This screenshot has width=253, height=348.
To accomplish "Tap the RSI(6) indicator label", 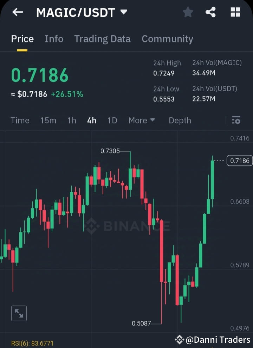I will pyautogui.click(x=32, y=343).
